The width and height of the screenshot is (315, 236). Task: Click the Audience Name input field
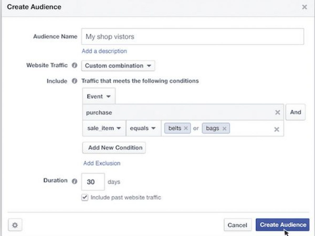[x=193, y=36]
